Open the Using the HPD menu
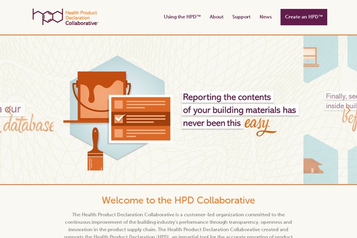This screenshot has width=357, height=238. [182, 17]
